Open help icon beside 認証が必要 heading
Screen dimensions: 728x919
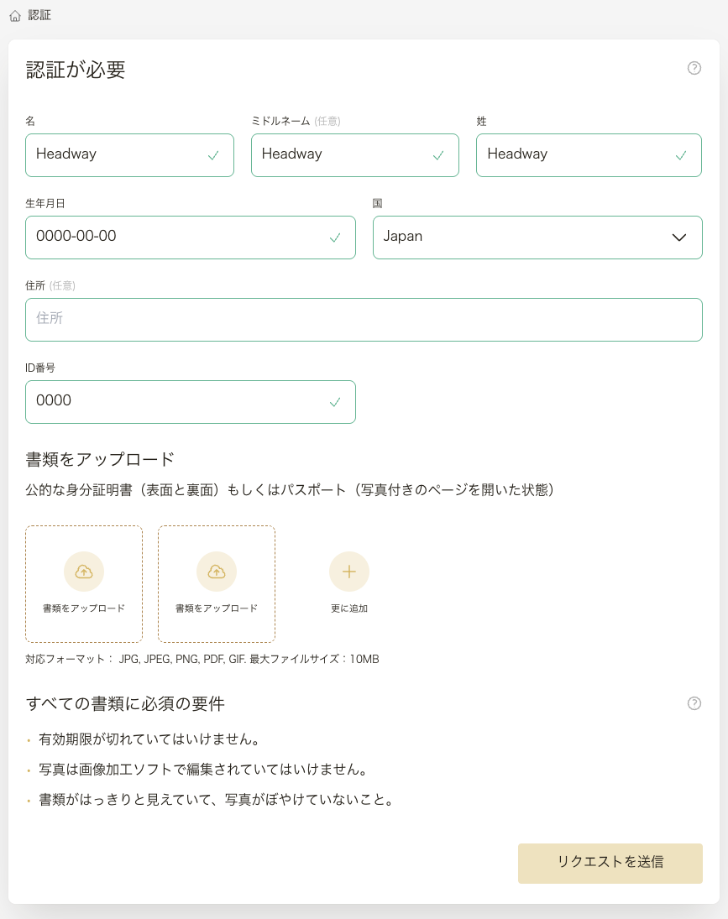[x=694, y=68]
